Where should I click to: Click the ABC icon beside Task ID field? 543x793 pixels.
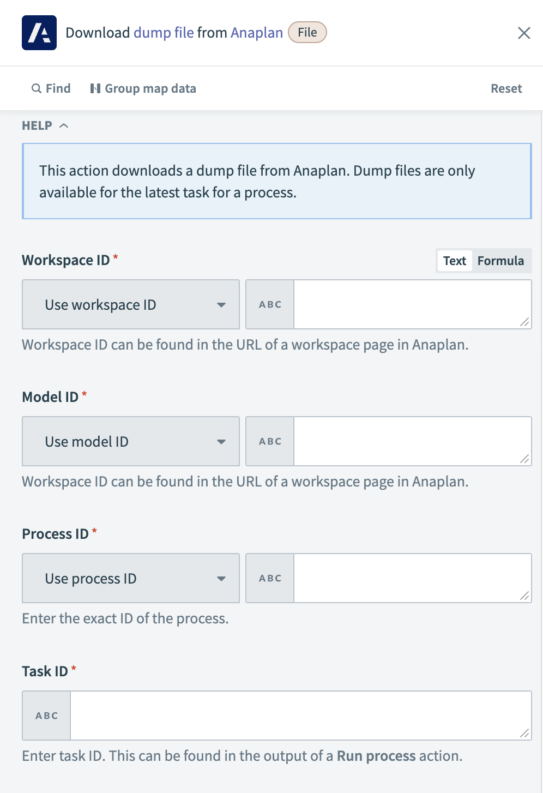pos(46,715)
